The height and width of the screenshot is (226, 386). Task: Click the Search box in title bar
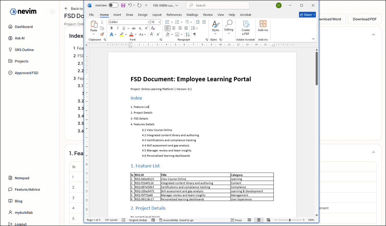pyautogui.click(x=218, y=5)
